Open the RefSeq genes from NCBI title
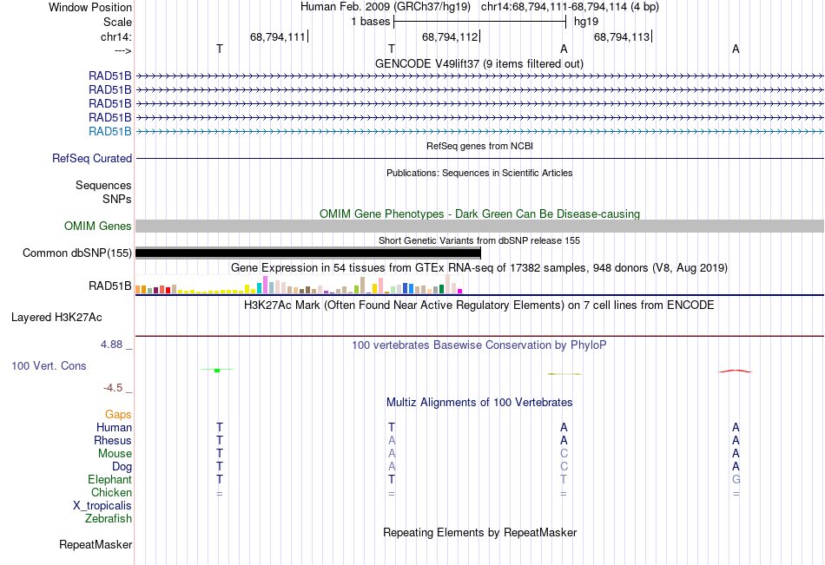This screenshot has width=825, height=565. tap(479, 146)
